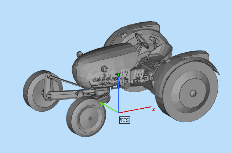Viewport: 232px width, 153px height.
Task: Select the green origin point marker
Action: coord(119,75)
